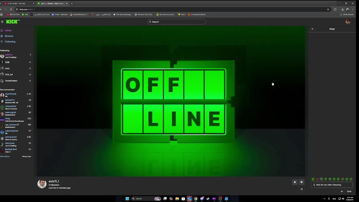The height and width of the screenshot is (202, 359).
Task: Open SXB channel in Following list
Action: point(16,62)
